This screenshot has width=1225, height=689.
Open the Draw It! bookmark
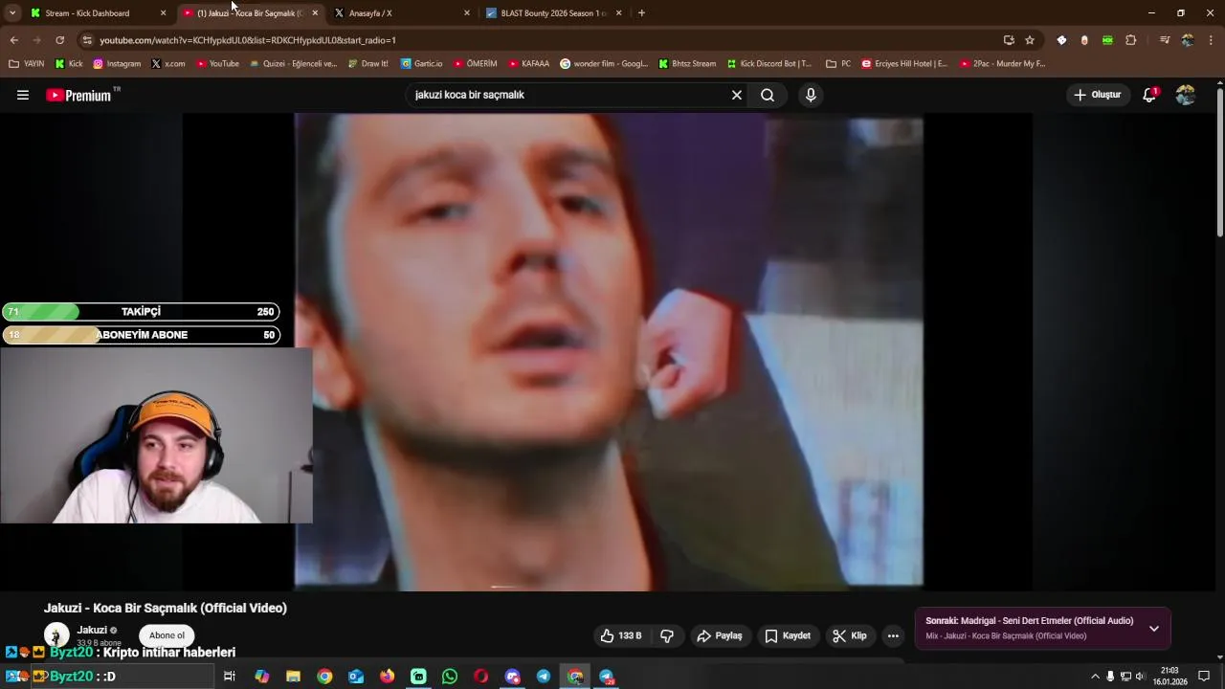click(367, 64)
